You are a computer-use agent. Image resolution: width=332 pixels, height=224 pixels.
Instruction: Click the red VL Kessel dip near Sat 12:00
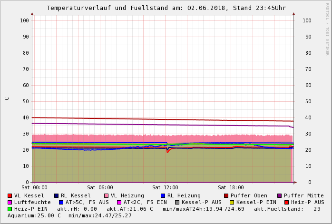(x=167, y=151)
